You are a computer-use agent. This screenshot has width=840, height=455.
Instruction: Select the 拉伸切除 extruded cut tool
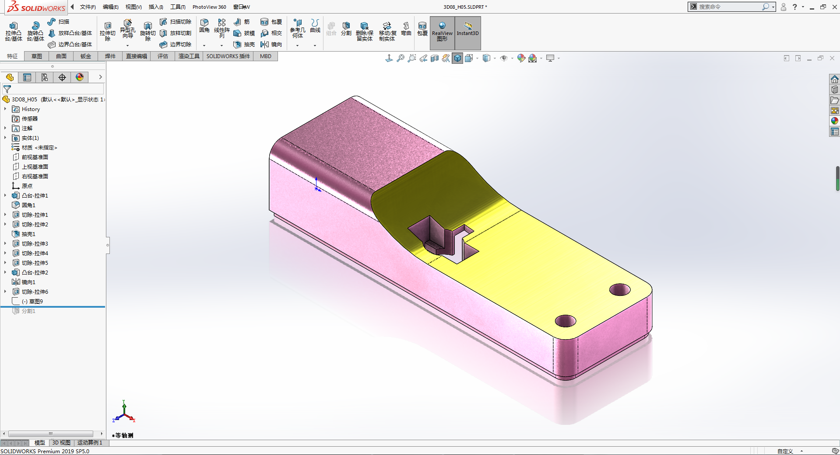[107, 31]
